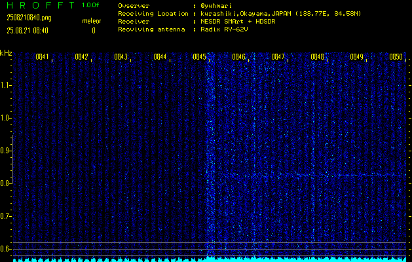Image resolution: width=412 pixels, height=262 pixels.
Task: Click the meteor count label
Action: pyautogui.click(x=92, y=21)
